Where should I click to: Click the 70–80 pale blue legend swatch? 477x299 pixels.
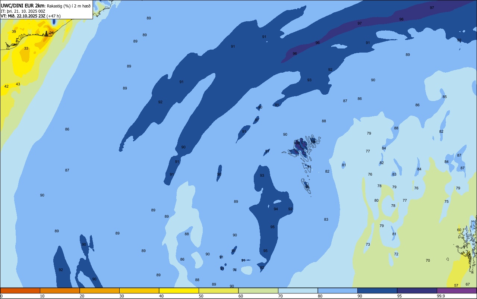pyautogui.click(x=298, y=290)
